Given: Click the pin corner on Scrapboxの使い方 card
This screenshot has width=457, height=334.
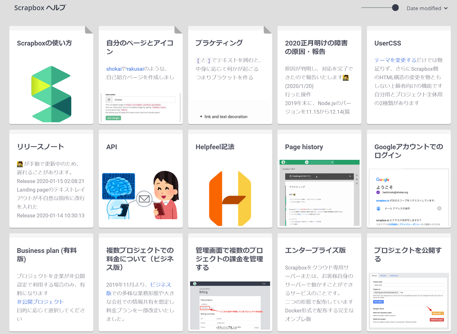Looking at the screenshot, I should click(89, 30).
